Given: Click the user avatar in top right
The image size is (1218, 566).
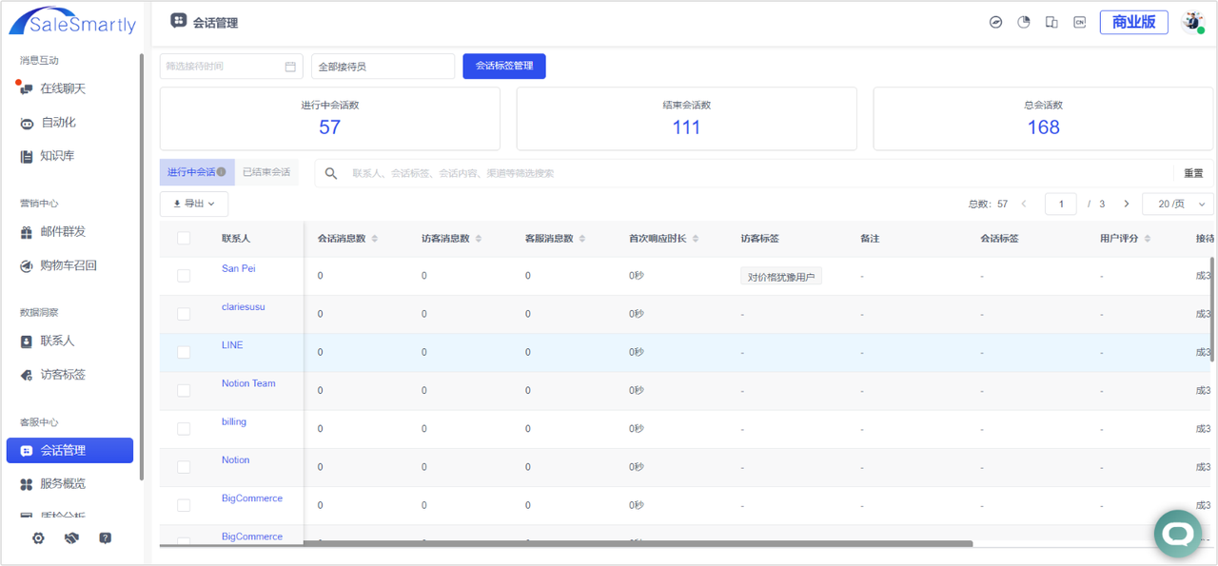Looking at the screenshot, I should click(x=1191, y=22).
